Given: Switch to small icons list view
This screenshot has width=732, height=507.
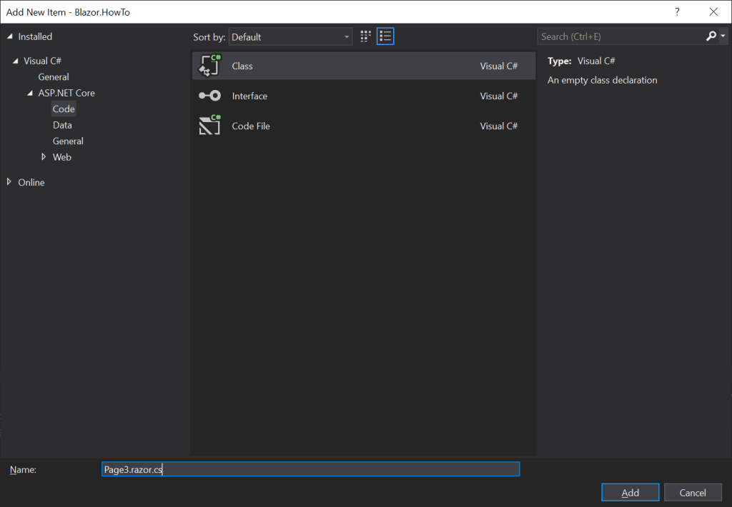Looking at the screenshot, I should point(386,36).
